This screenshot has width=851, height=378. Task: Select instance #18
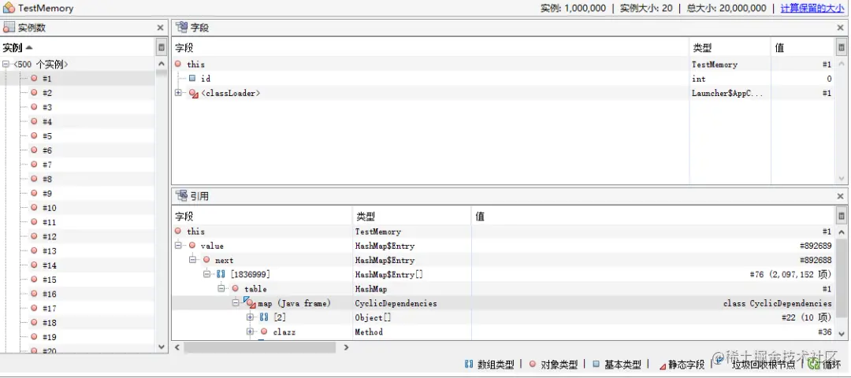[x=49, y=323]
